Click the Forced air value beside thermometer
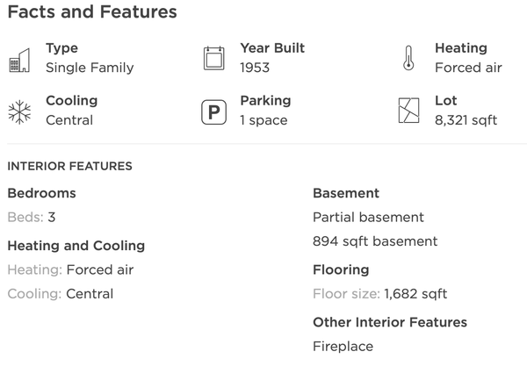 point(468,68)
